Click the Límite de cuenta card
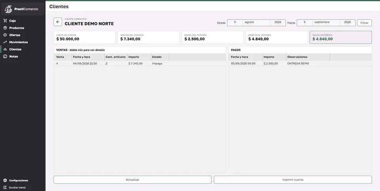 (85, 37)
